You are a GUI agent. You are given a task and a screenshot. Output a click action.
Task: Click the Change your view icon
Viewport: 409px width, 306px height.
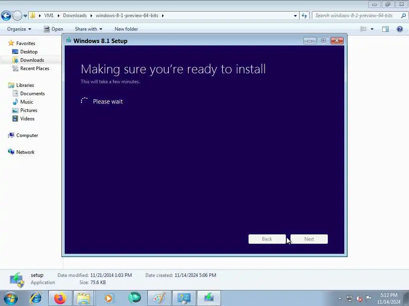[x=363, y=29]
